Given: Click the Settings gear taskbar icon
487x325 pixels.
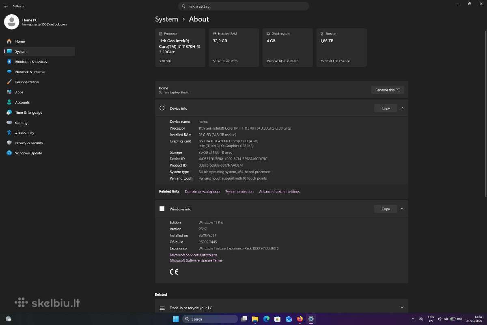Looking at the screenshot, I should [311, 319].
